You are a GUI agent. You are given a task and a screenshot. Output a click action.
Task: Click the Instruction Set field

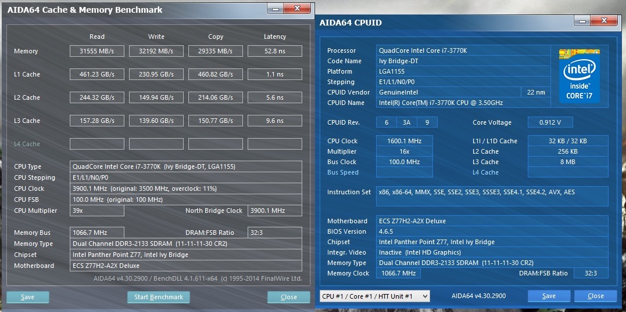492,197
